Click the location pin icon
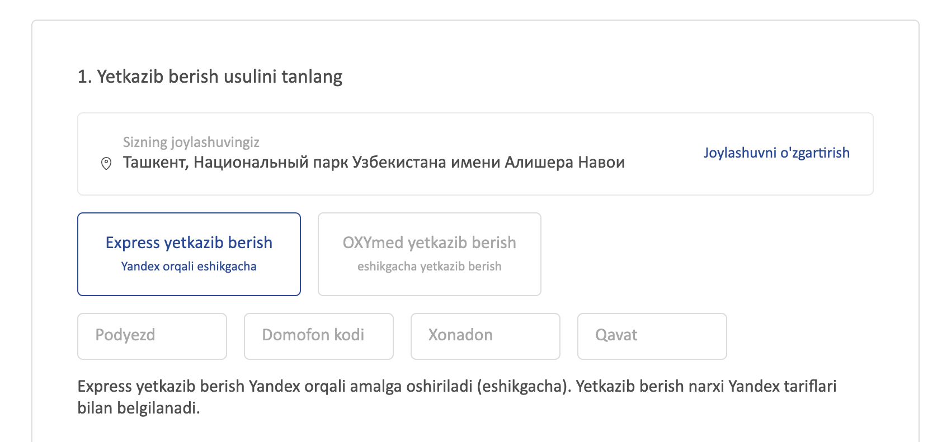Viewport: 942px width, 442px height. [106, 163]
